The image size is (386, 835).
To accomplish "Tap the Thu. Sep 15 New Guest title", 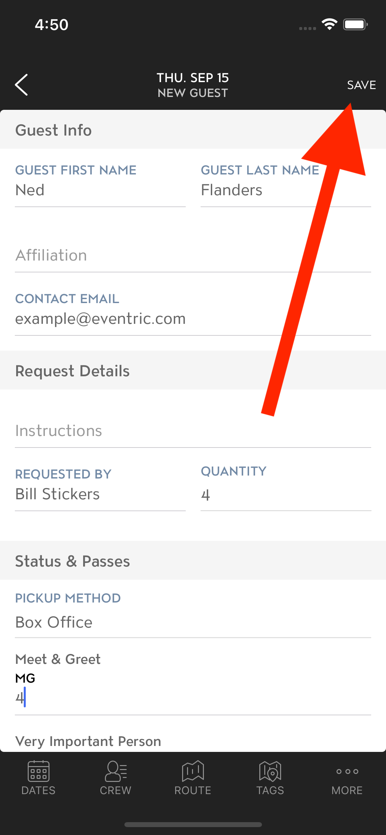I will coord(193,85).
